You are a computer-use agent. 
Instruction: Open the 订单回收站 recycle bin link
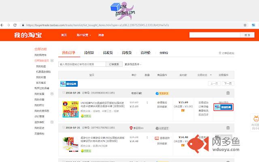pyautogui.click(x=227, y=53)
